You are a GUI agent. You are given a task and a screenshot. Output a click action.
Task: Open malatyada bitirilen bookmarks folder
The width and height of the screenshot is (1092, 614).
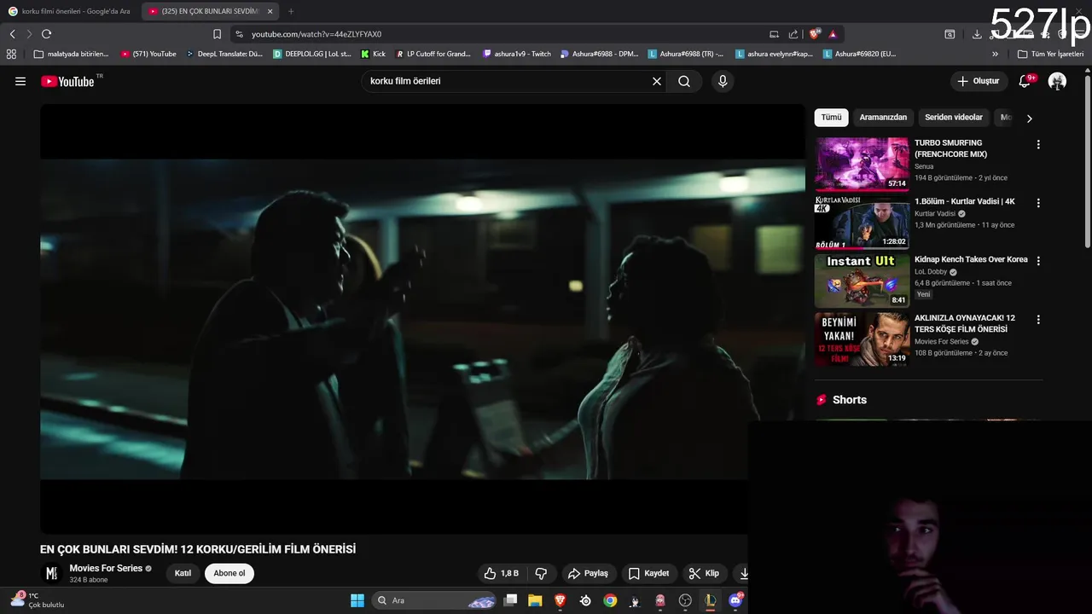(72, 54)
